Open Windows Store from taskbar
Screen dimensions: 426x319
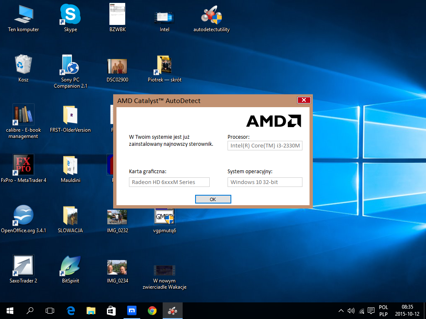point(111,311)
